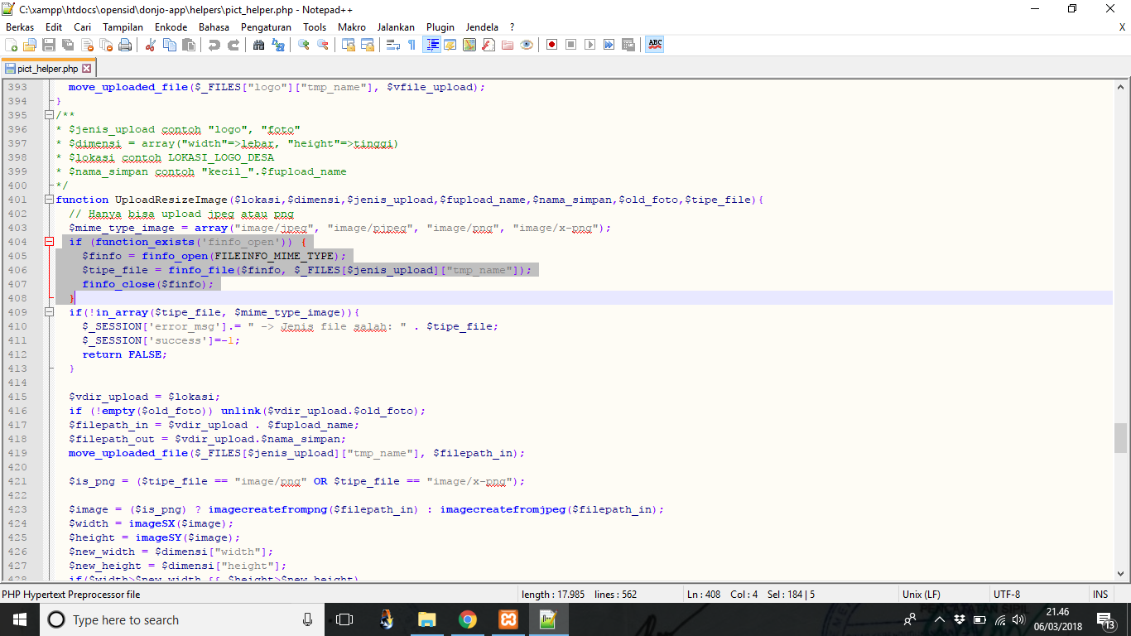Toggle word wrap from the toolbar
The width and height of the screenshot is (1131, 636).
393,45
